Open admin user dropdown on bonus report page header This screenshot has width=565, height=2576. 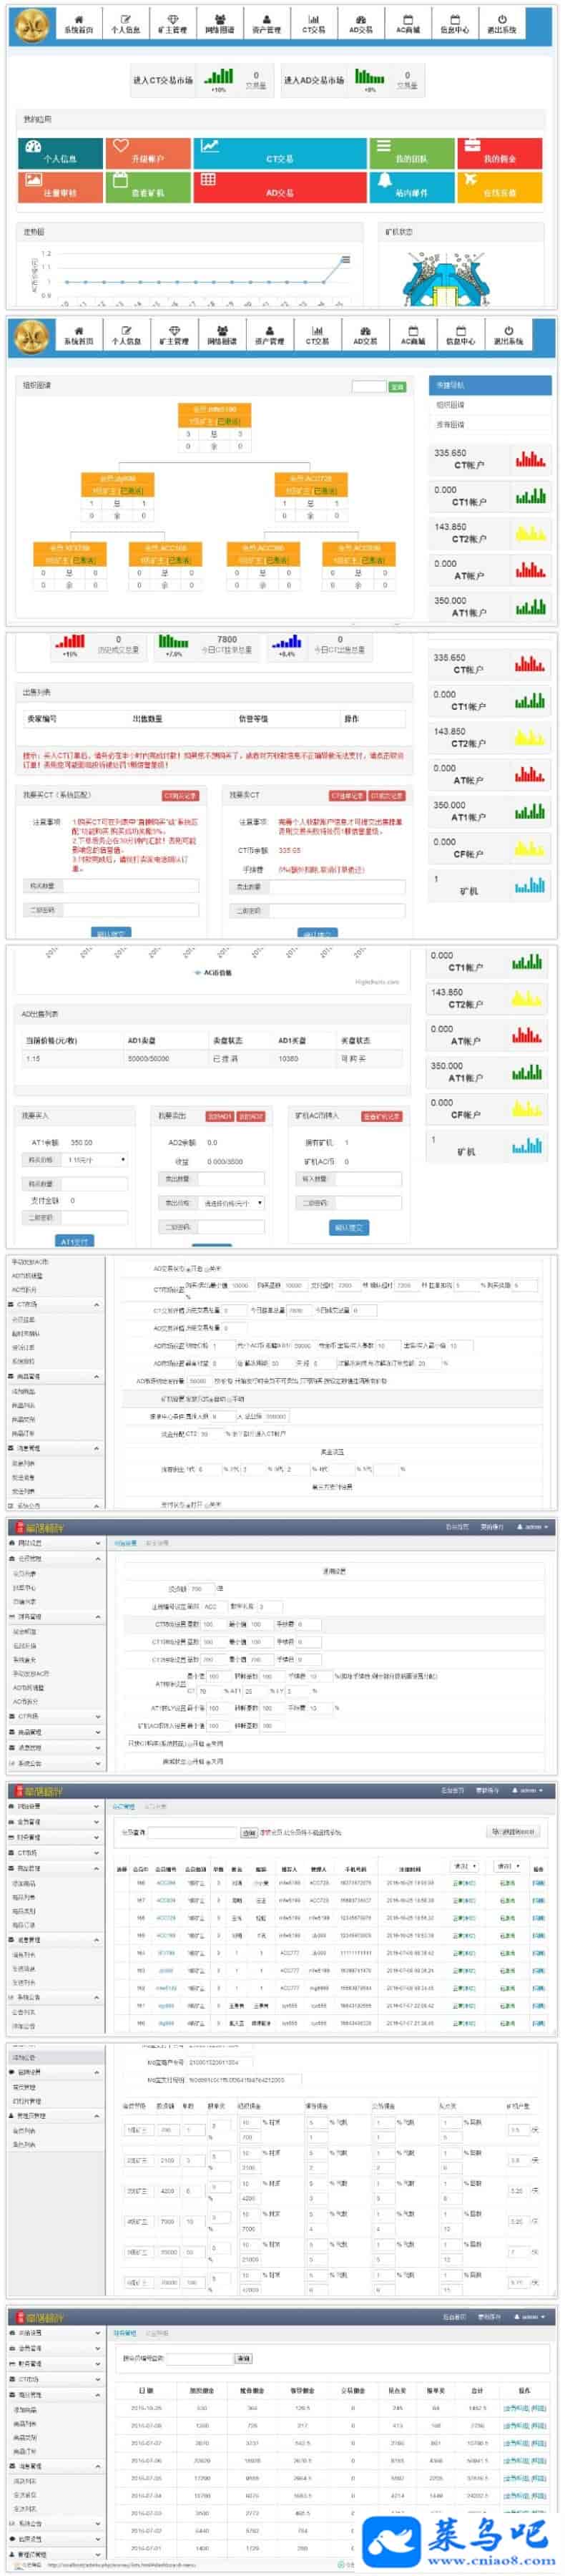(x=531, y=2316)
